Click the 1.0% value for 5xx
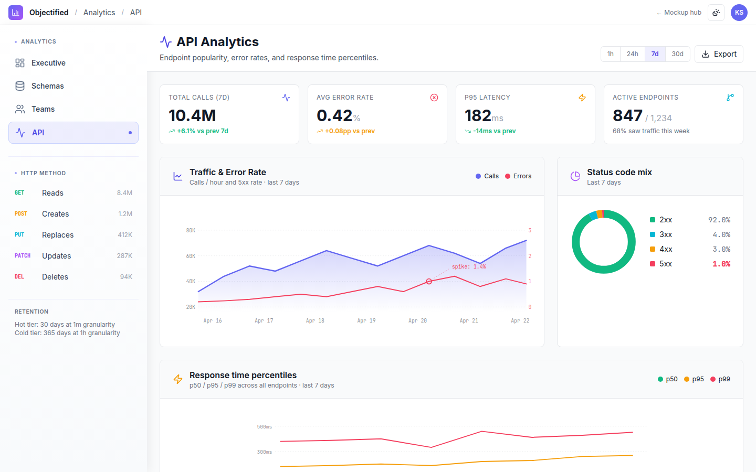The height and width of the screenshot is (472, 756). pos(721,264)
